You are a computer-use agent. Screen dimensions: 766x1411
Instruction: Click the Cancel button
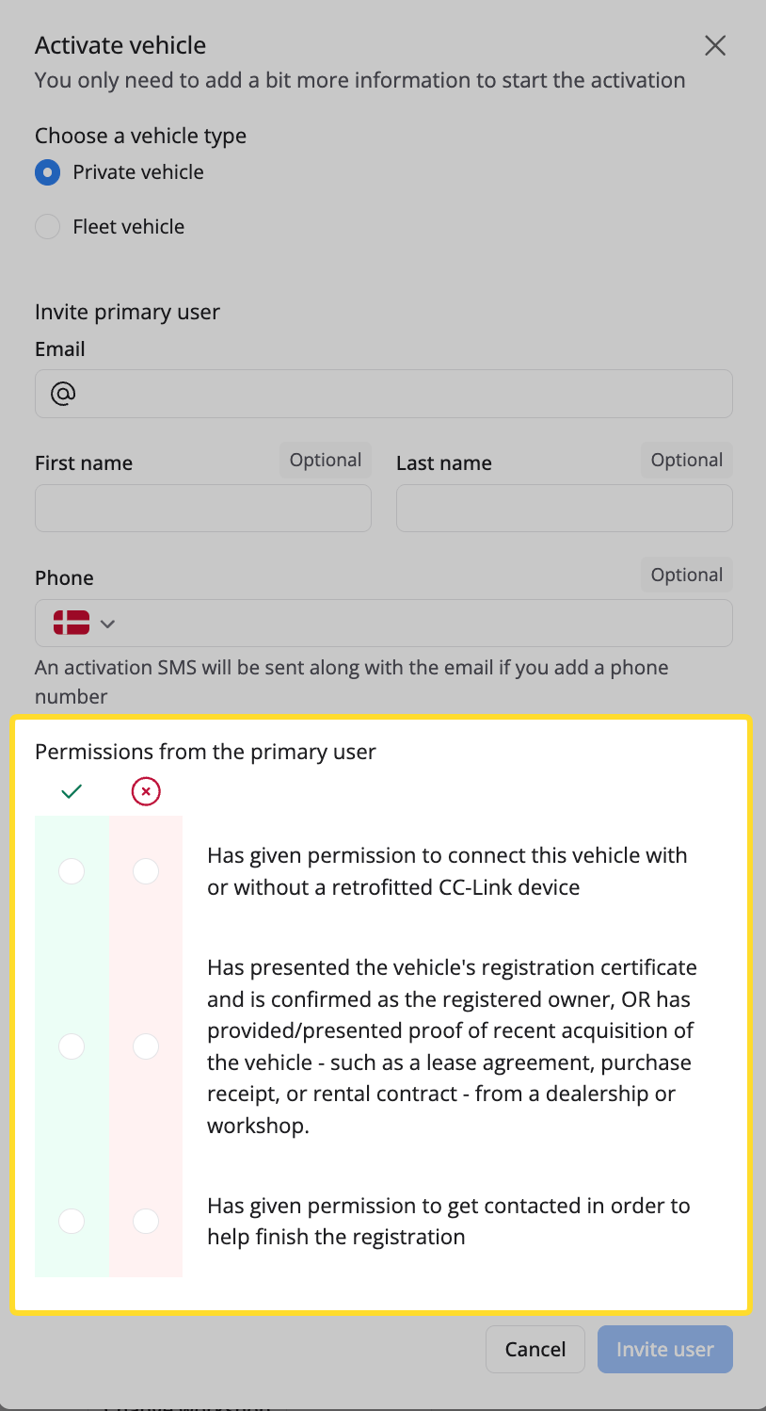click(535, 1350)
